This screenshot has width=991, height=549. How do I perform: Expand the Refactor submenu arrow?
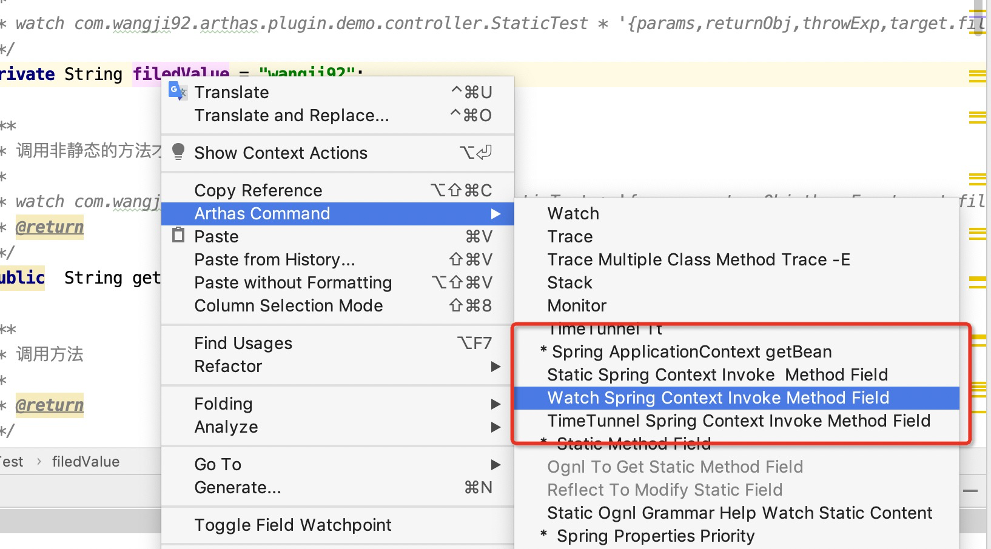coord(496,367)
